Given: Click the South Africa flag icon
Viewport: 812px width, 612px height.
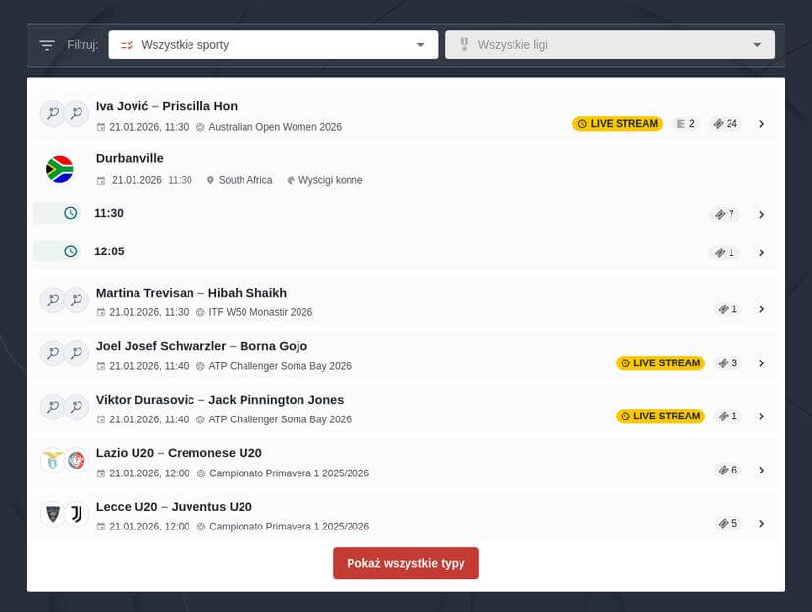Looking at the screenshot, I should (x=60, y=169).
